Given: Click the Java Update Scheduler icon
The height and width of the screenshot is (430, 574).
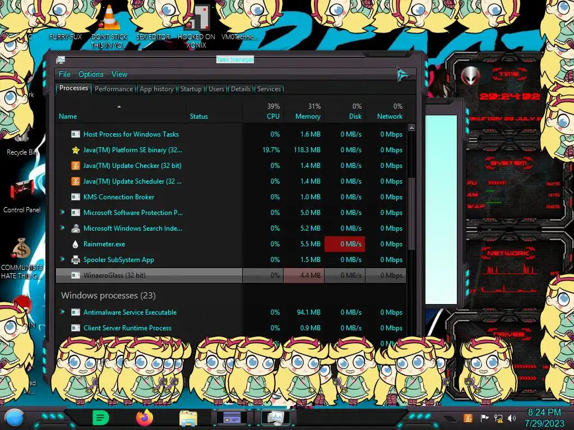Looking at the screenshot, I should 76,181.
